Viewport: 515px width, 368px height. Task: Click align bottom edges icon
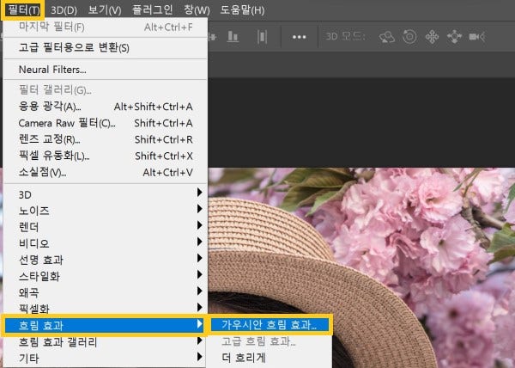pyautogui.click(x=233, y=36)
